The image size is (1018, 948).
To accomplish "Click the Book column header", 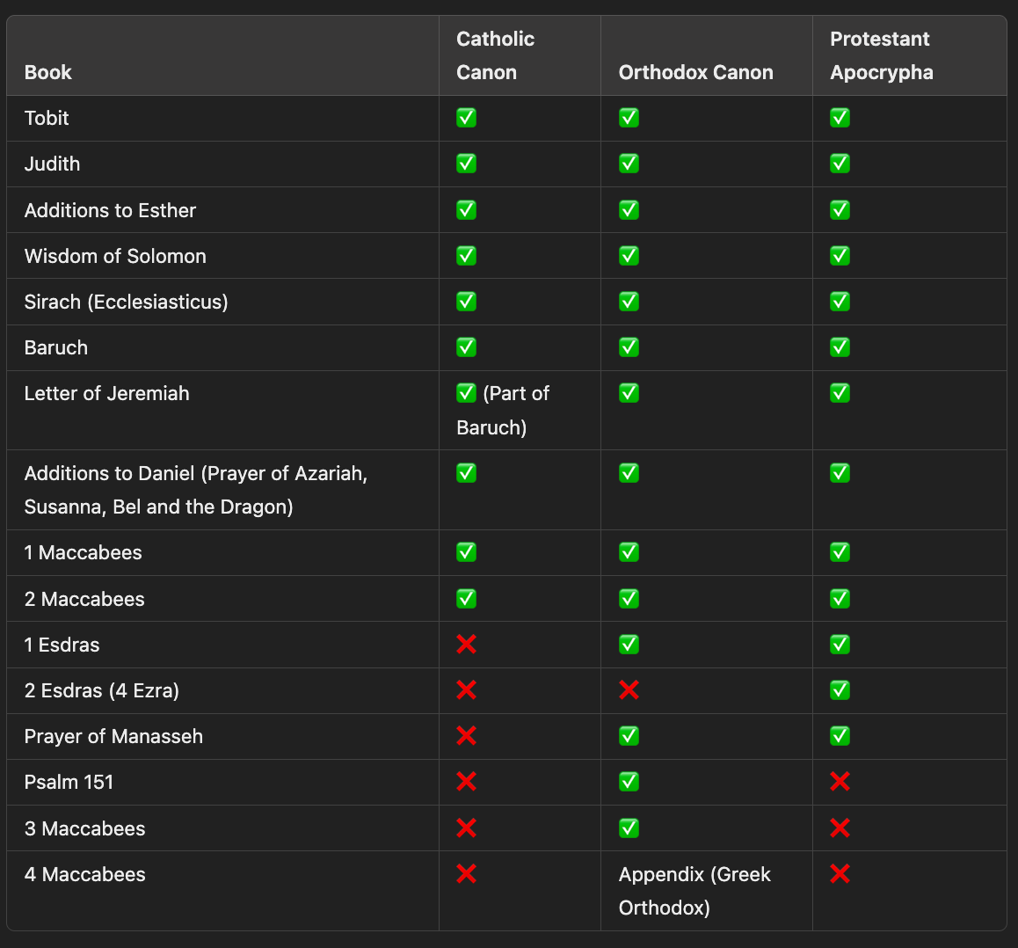I will tap(48, 72).
